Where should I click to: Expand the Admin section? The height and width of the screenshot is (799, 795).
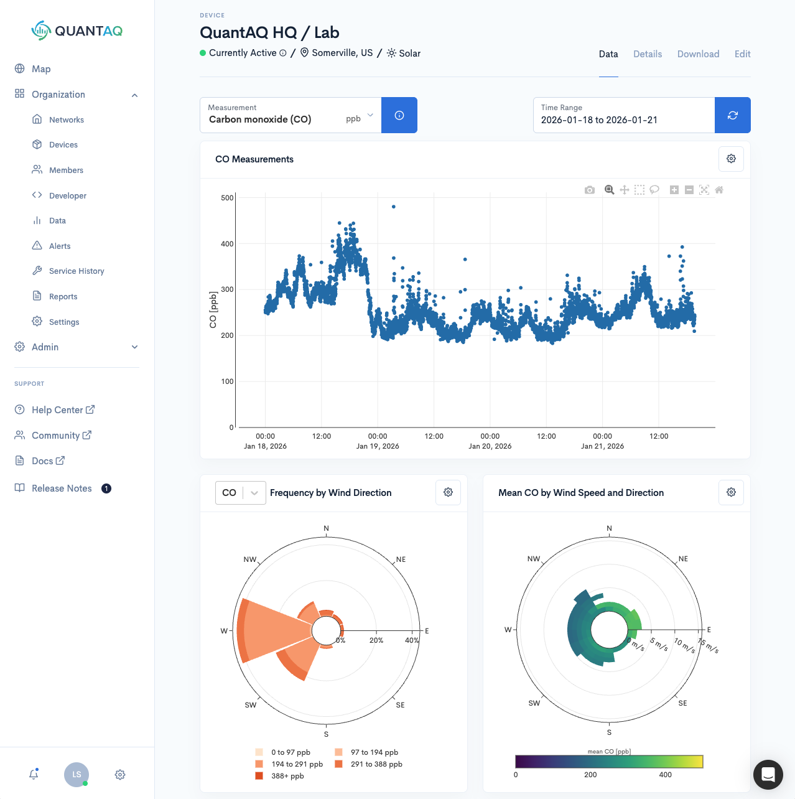(x=134, y=347)
